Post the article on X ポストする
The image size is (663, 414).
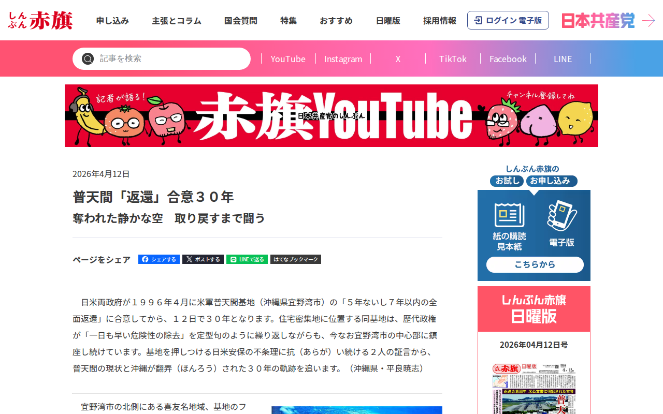tap(203, 259)
